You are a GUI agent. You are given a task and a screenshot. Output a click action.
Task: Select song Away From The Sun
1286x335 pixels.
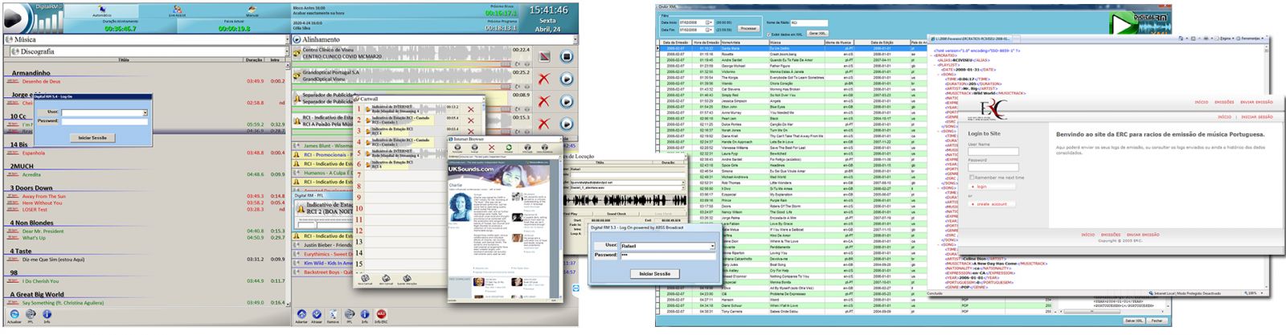[x=44, y=196]
